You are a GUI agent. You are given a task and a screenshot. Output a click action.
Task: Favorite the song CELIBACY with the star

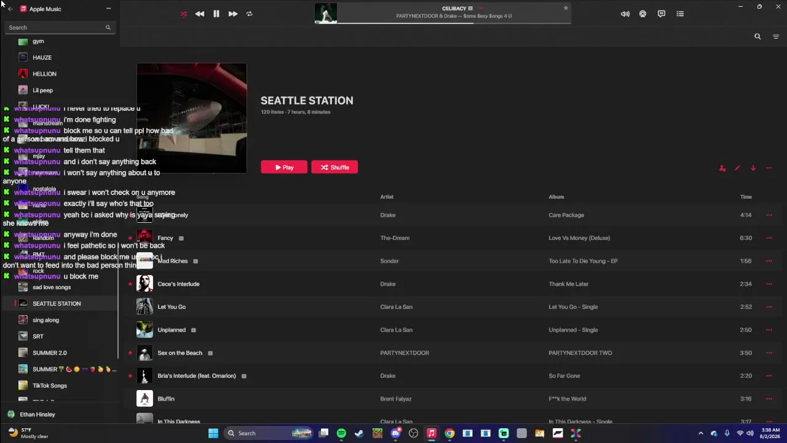click(566, 8)
